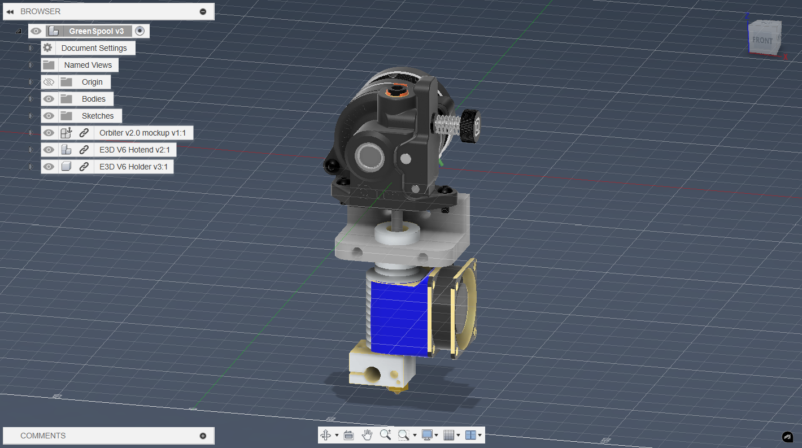
Task: Open the Display Settings dropdown arrow
Action: pos(437,436)
